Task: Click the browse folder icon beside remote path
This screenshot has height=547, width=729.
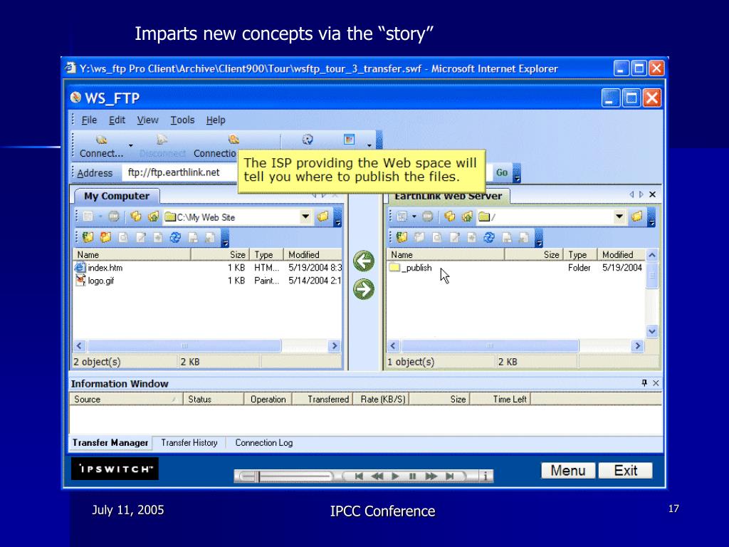Action: pyautogui.click(x=637, y=217)
